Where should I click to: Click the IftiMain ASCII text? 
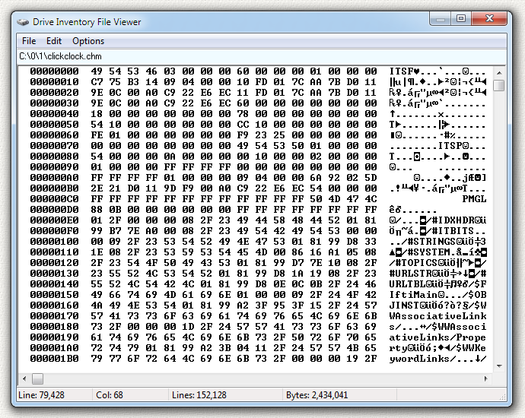click(413, 295)
